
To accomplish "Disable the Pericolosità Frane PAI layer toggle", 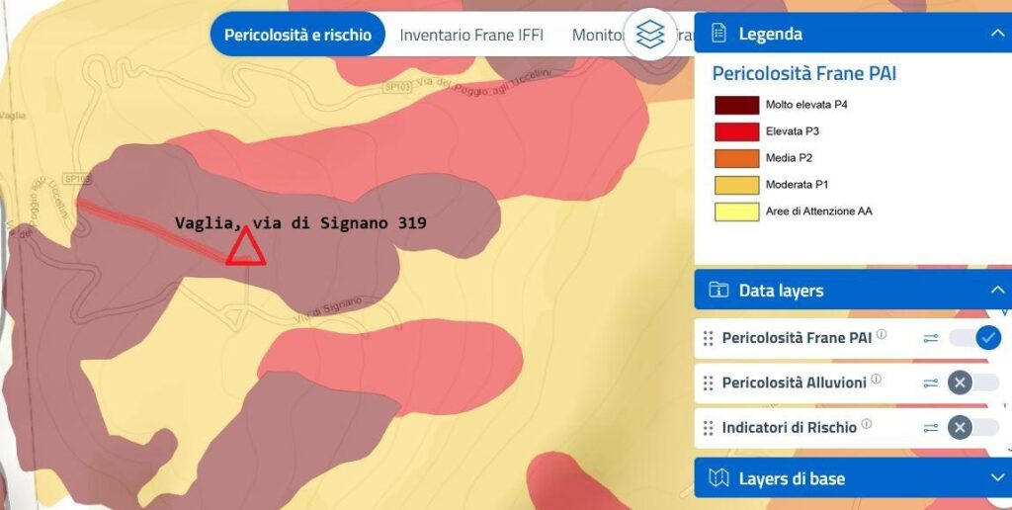I will pyautogui.click(x=974, y=338).
